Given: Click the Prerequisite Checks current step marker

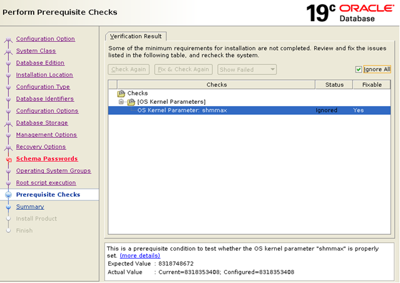Looking at the screenshot, I should (8, 195).
